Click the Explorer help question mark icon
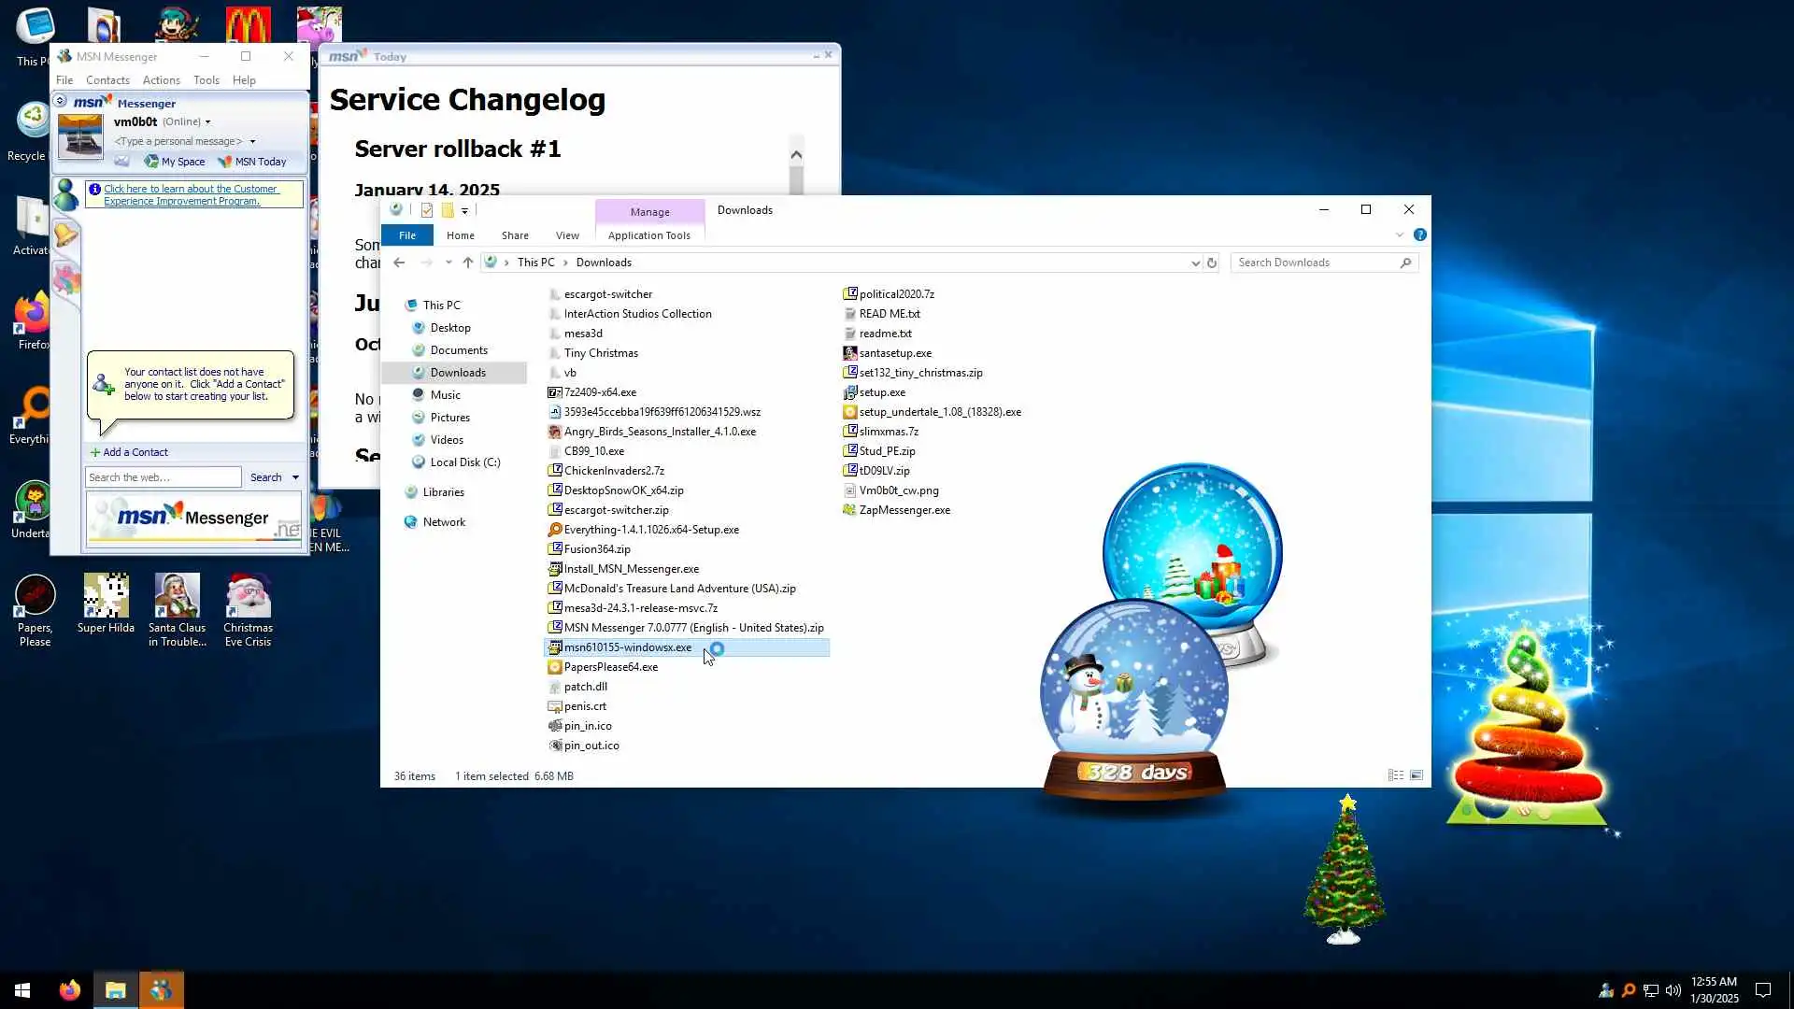 point(1419,235)
